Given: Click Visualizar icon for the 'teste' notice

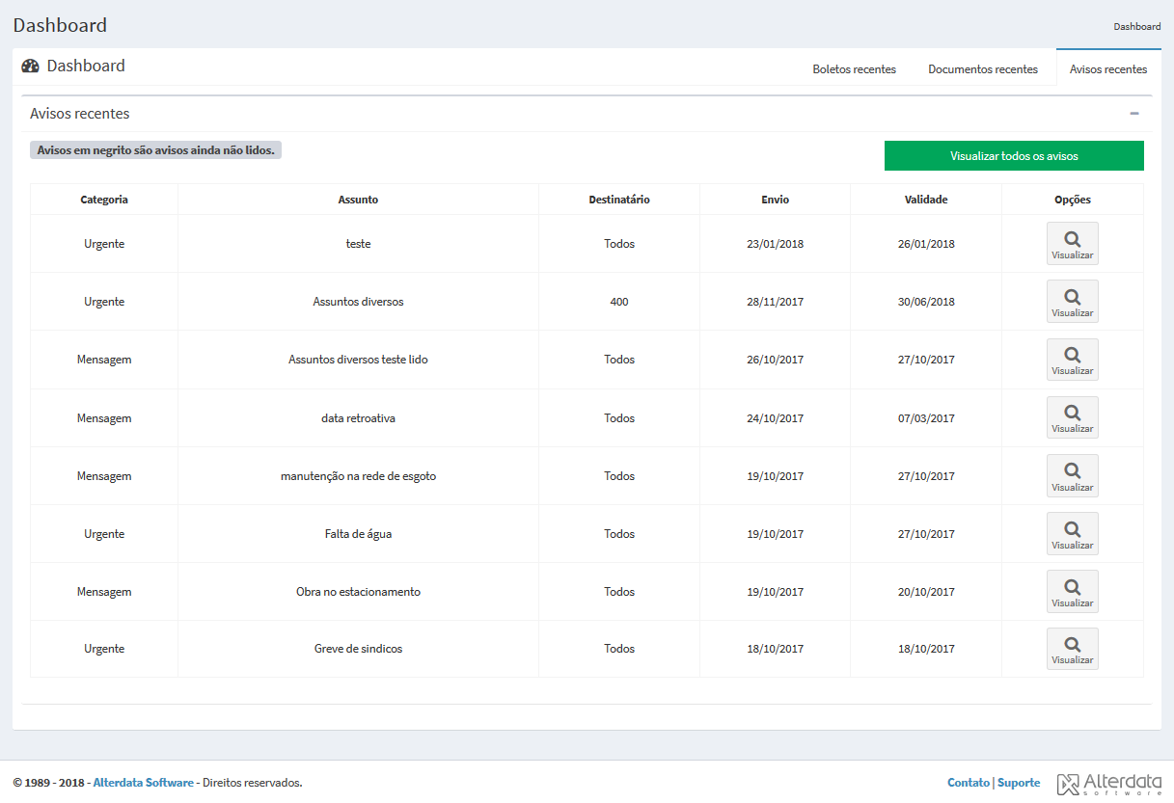Looking at the screenshot, I should [1072, 244].
